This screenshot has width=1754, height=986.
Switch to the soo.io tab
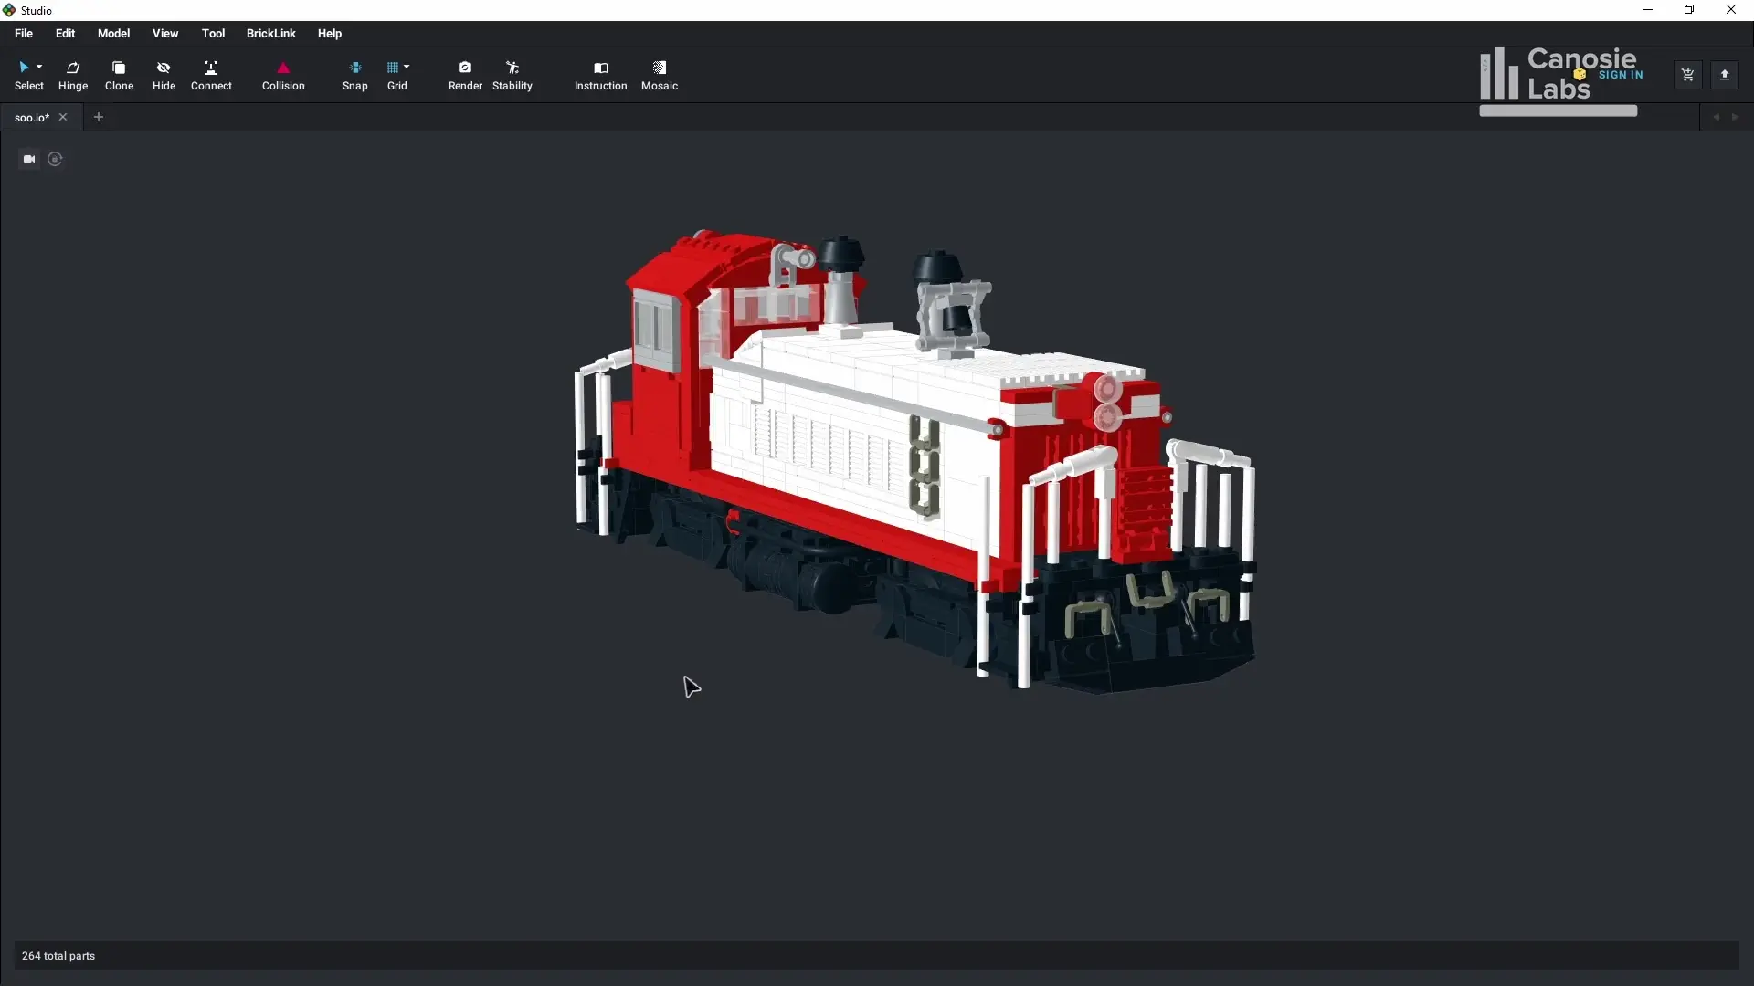point(31,117)
